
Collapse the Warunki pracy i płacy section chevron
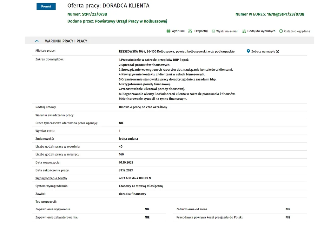pyautogui.click(x=36, y=41)
